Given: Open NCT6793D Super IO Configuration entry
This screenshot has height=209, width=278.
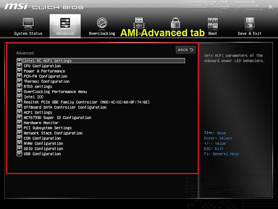Looking at the screenshot, I should coord(58,118).
